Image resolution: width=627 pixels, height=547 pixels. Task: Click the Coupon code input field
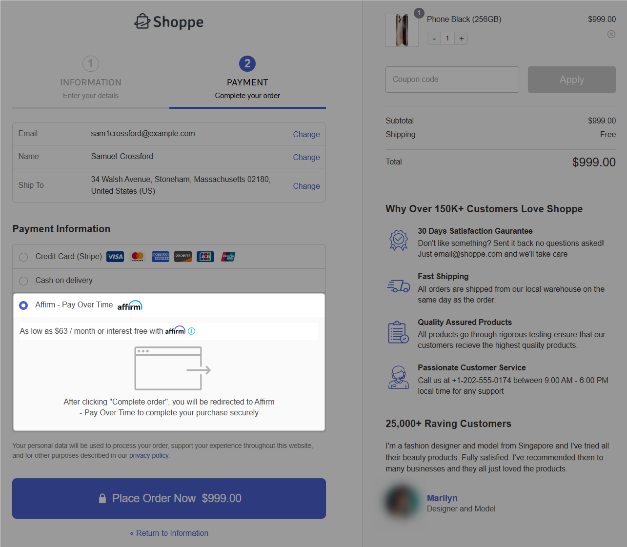click(452, 80)
